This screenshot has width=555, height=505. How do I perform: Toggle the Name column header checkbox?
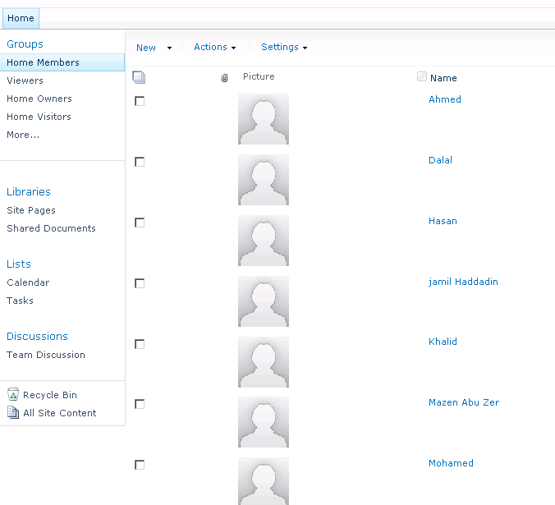422,77
